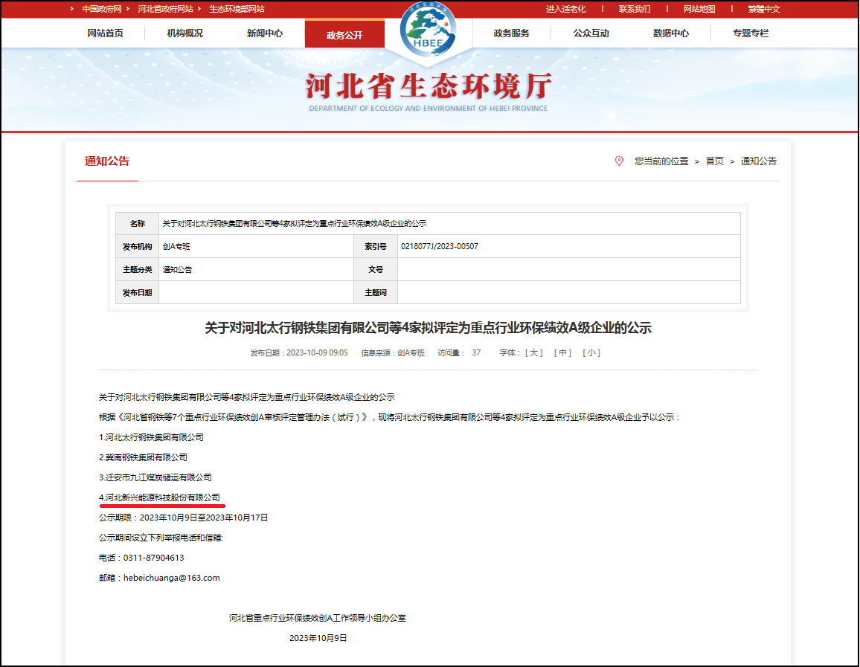Click list item 2.冀南钢铁集团有限公司
Screen dimensions: 860x667
tap(143, 457)
